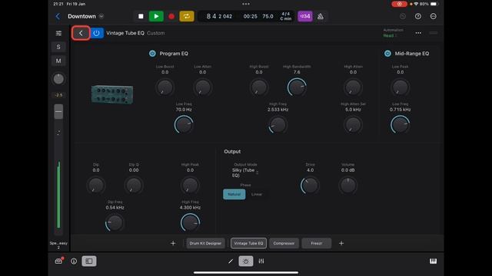Viewport: 492px width, 276px height.
Task: Click the High Boost knob
Action: tap(259, 87)
